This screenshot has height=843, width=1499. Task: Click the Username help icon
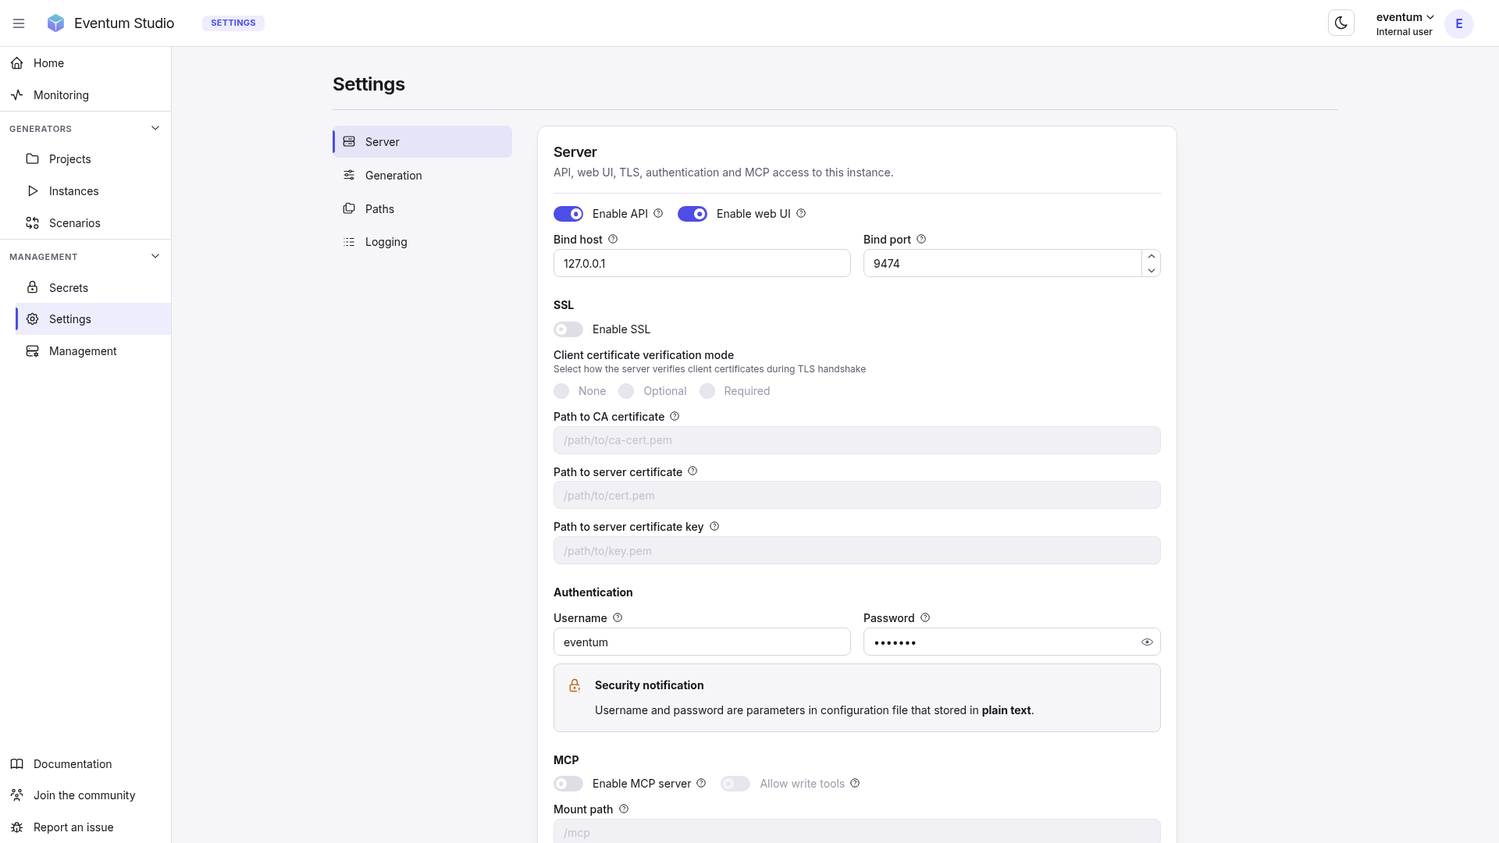tap(618, 617)
